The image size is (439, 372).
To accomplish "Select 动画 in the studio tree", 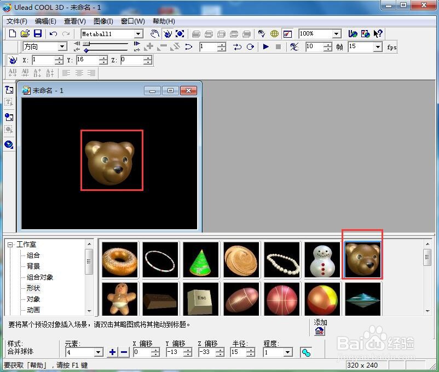I will [33, 310].
